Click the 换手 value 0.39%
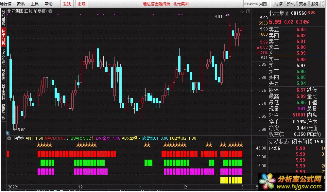This screenshot has width=327, height=192. pyautogui.click(x=299, y=122)
